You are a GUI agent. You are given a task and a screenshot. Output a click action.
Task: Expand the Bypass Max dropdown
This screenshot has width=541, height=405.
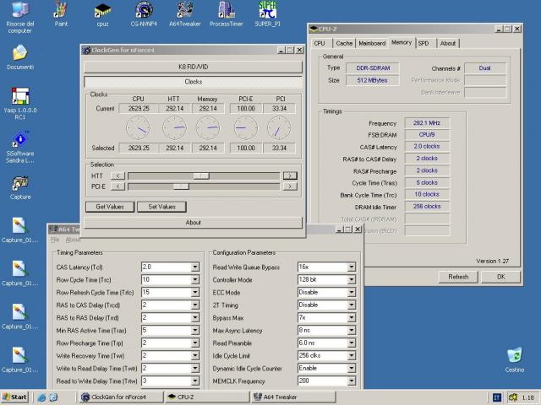(x=352, y=318)
